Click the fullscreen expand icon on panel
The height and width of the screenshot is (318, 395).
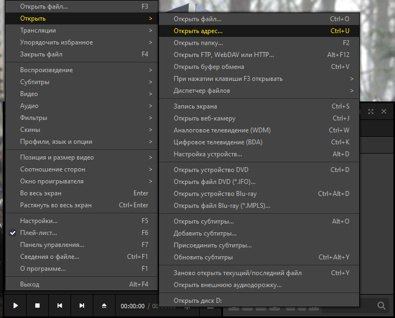(x=371, y=111)
